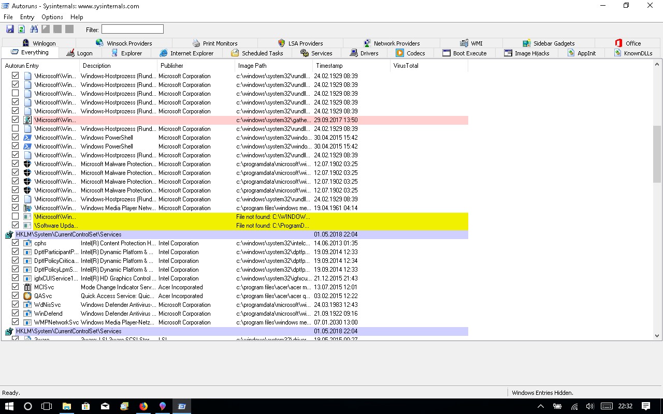Sort by Publisher column header
The image size is (663, 414).
tap(196, 66)
